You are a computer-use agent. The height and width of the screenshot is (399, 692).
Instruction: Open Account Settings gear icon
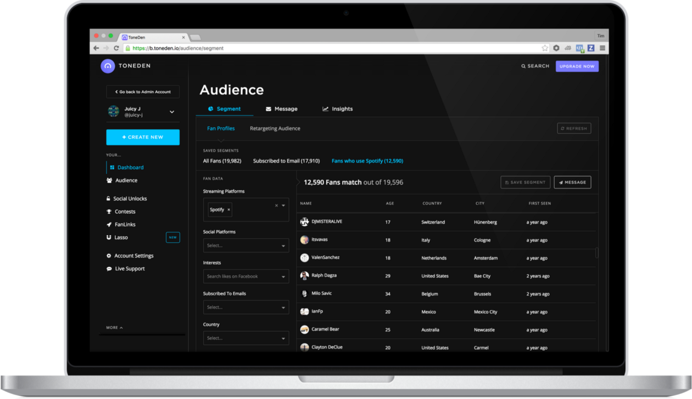pos(109,256)
